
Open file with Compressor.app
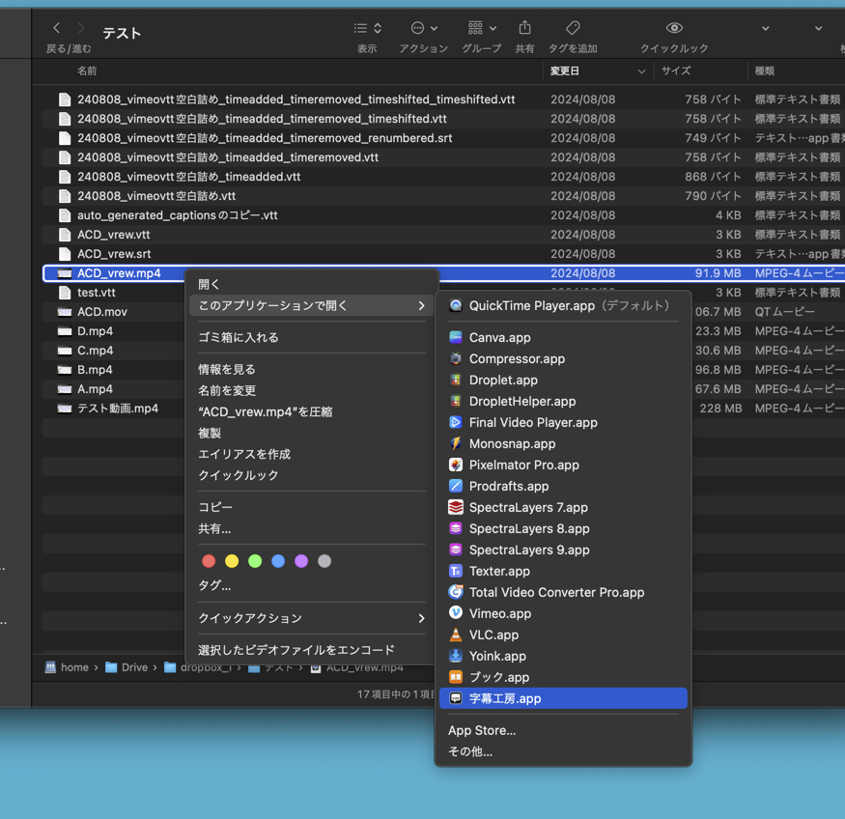coord(517,358)
